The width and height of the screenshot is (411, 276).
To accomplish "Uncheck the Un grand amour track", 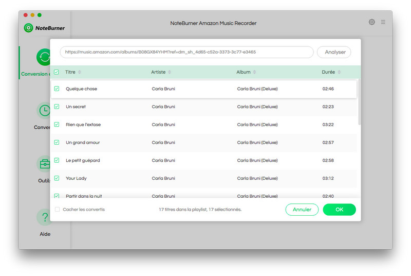I will coord(57,142).
